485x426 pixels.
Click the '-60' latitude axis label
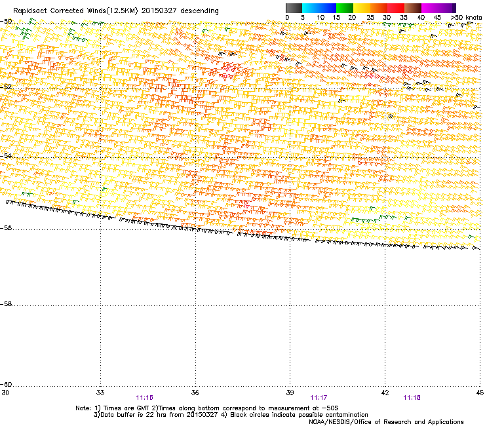coord(6,385)
